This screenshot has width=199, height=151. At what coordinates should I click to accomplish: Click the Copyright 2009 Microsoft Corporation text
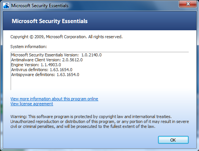66,37
